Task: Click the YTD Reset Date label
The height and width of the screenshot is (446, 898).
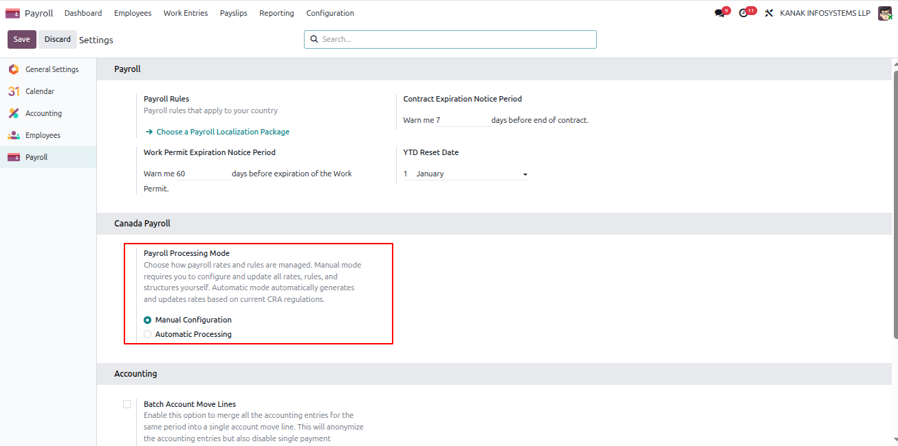Action: 431,152
